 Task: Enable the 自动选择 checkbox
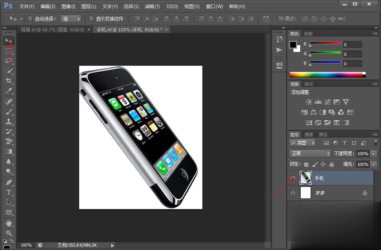click(x=31, y=19)
